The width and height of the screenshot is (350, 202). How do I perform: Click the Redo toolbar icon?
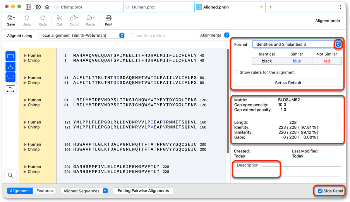(43, 18)
